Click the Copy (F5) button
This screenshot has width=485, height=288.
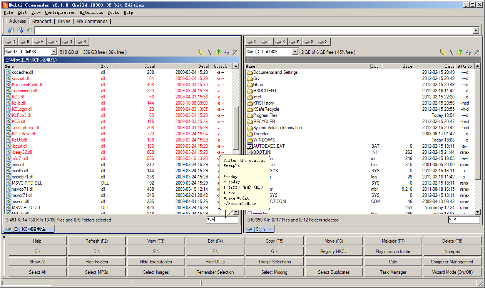pyautogui.click(x=274, y=241)
